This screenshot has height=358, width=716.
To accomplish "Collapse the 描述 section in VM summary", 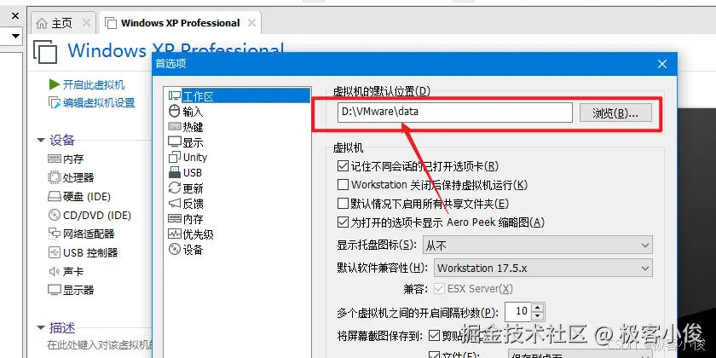I will 41,328.
